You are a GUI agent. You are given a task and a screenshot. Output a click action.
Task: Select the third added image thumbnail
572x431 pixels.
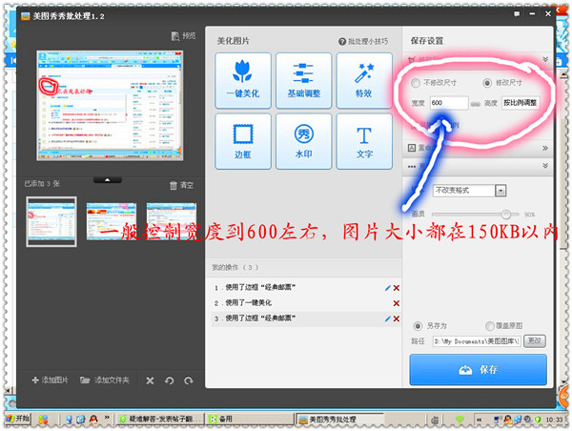tap(171, 221)
